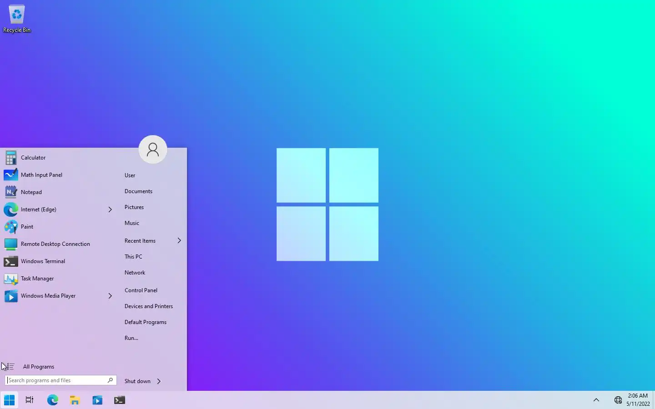The width and height of the screenshot is (655, 409).
Task: Open the Calculator app icon
Action: 11,158
